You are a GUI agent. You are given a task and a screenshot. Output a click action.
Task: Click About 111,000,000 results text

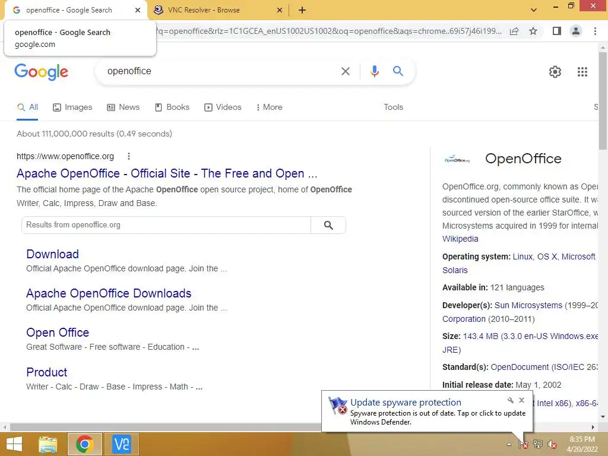94,134
